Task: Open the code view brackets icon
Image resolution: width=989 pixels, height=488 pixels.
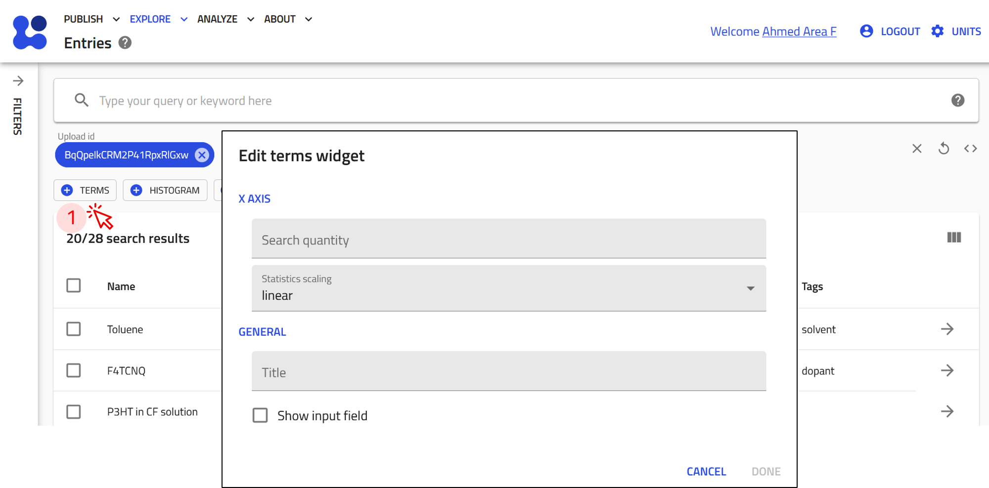Action: tap(970, 149)
